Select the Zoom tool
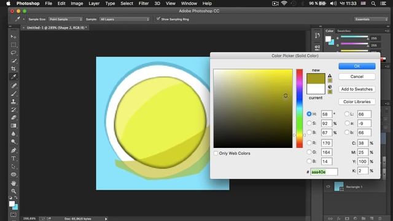 pos(14,191)
